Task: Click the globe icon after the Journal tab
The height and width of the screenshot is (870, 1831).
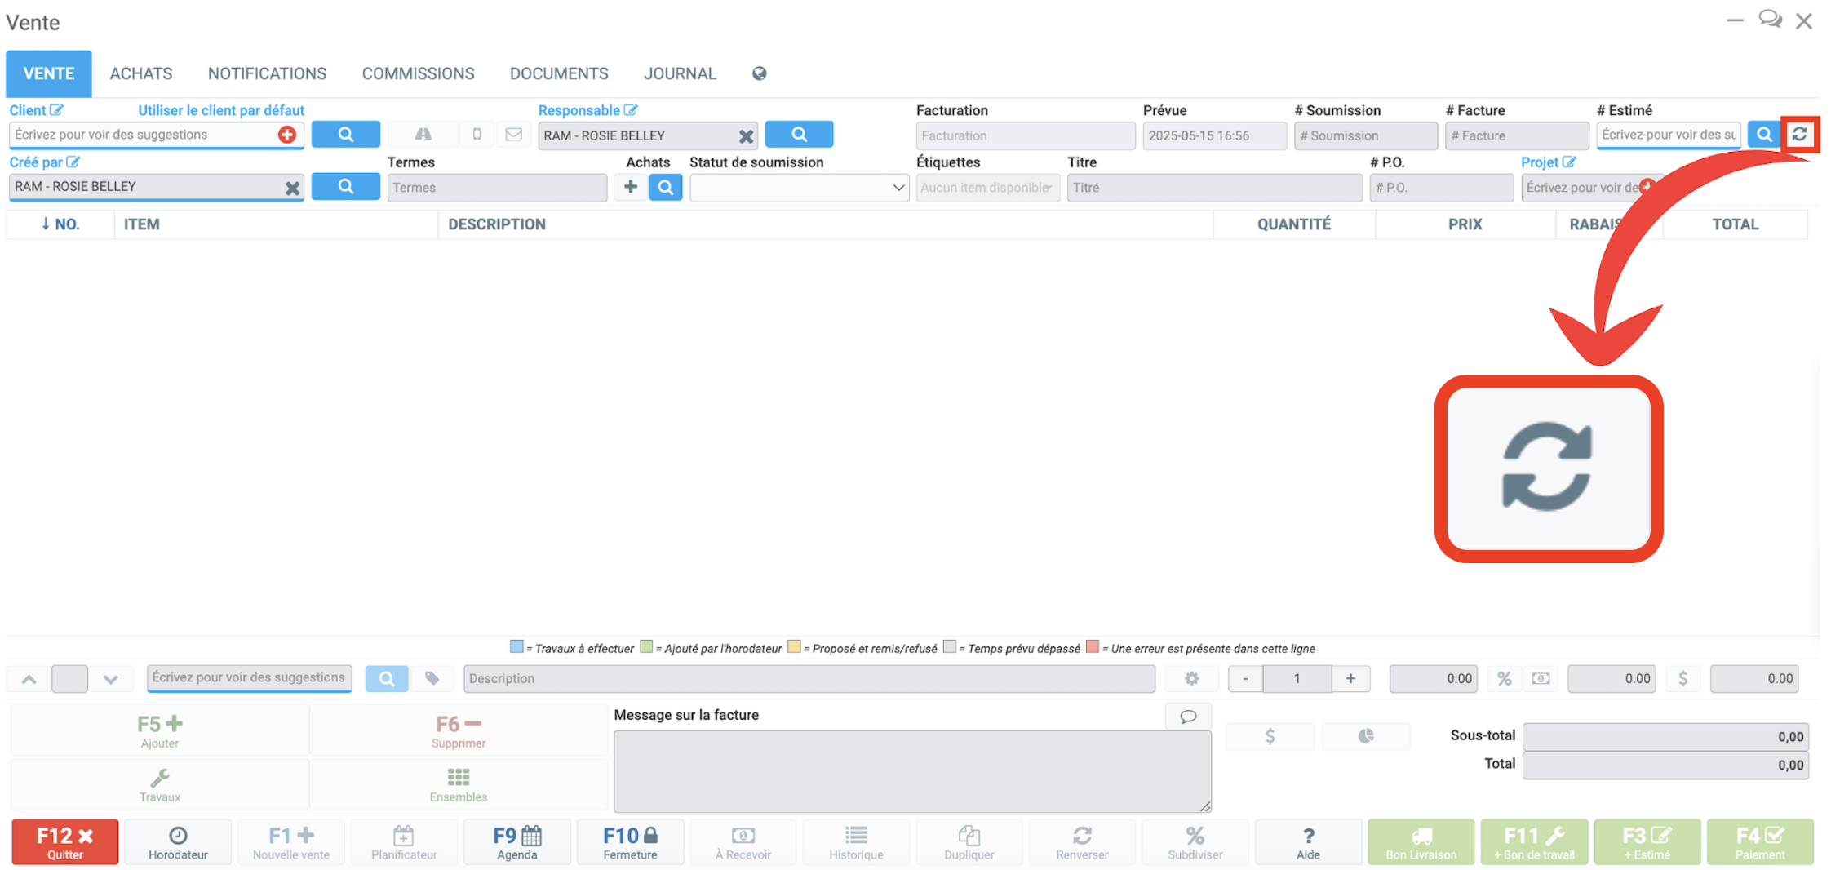Action: coord(759,73)
